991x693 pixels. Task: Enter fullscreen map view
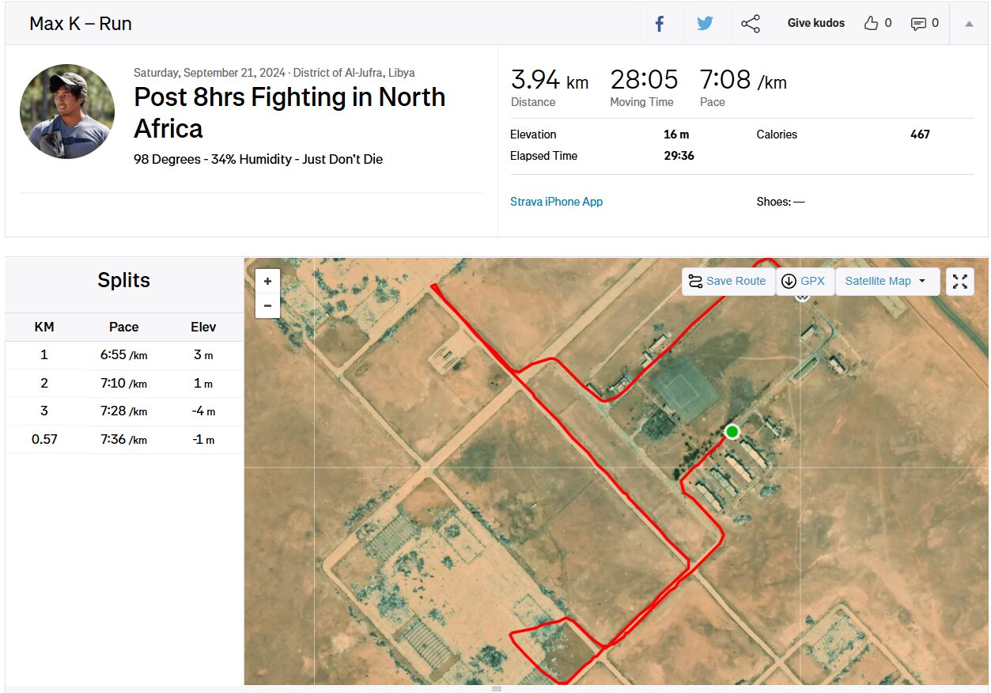960,281
